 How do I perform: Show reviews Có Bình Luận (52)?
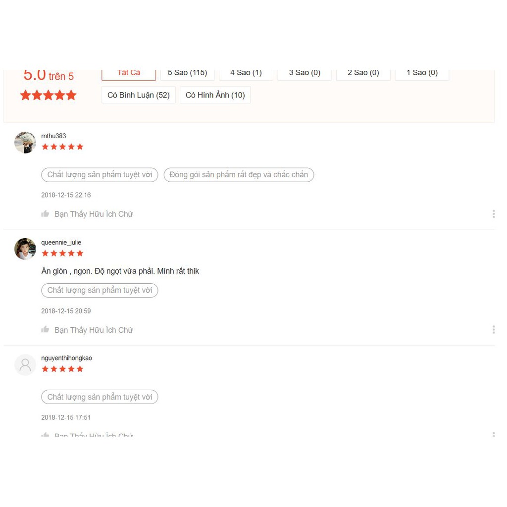139,95
